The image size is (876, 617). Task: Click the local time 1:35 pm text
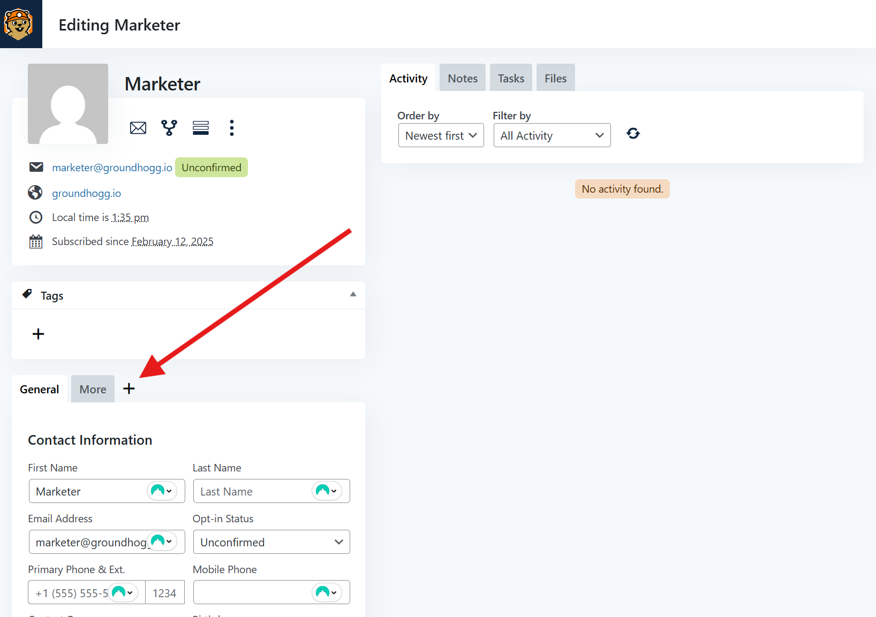[130, 217]
